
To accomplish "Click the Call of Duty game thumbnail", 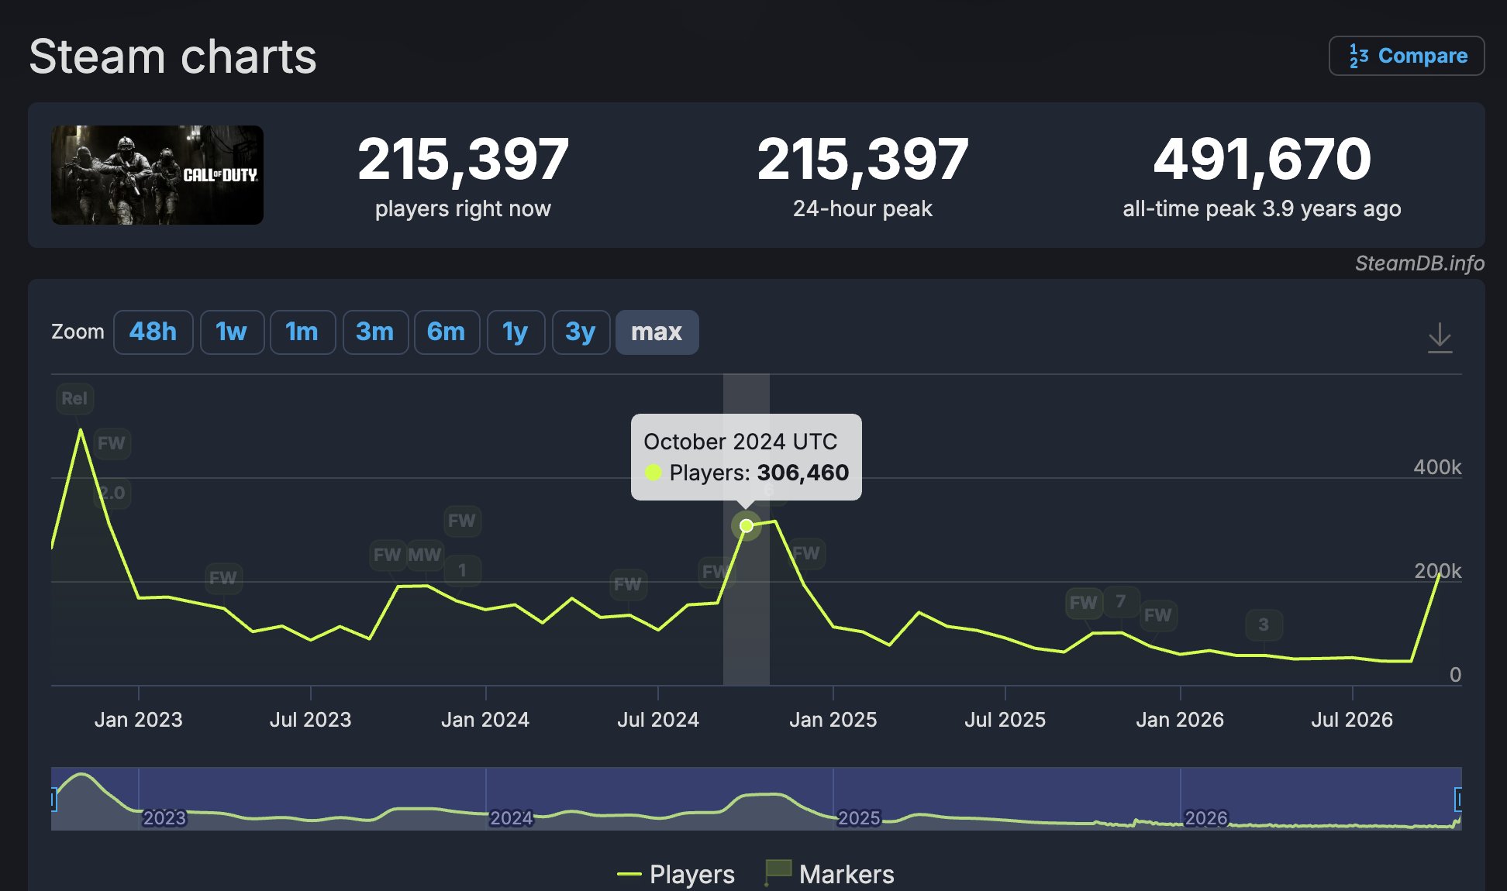I will [x=157, y=175].
